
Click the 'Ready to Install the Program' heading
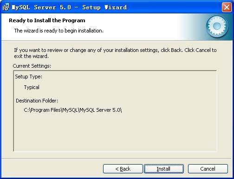pos(47,20)
